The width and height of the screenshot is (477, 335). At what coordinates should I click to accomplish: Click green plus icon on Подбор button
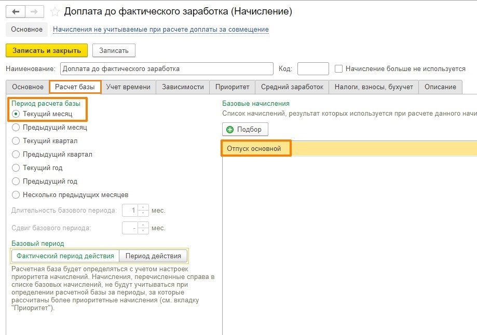click(230, 130)
